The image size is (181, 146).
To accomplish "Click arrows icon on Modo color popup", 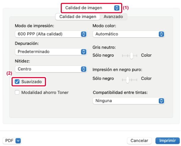I will [161, 34].
